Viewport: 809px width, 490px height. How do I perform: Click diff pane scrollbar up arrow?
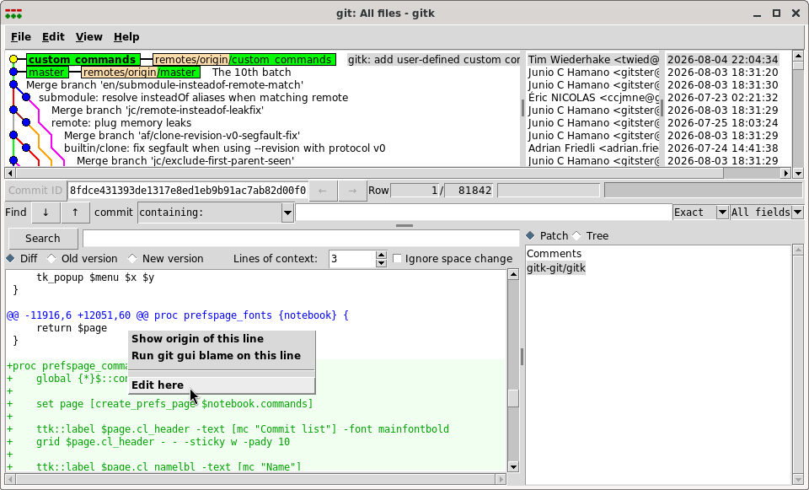point(513,275)
